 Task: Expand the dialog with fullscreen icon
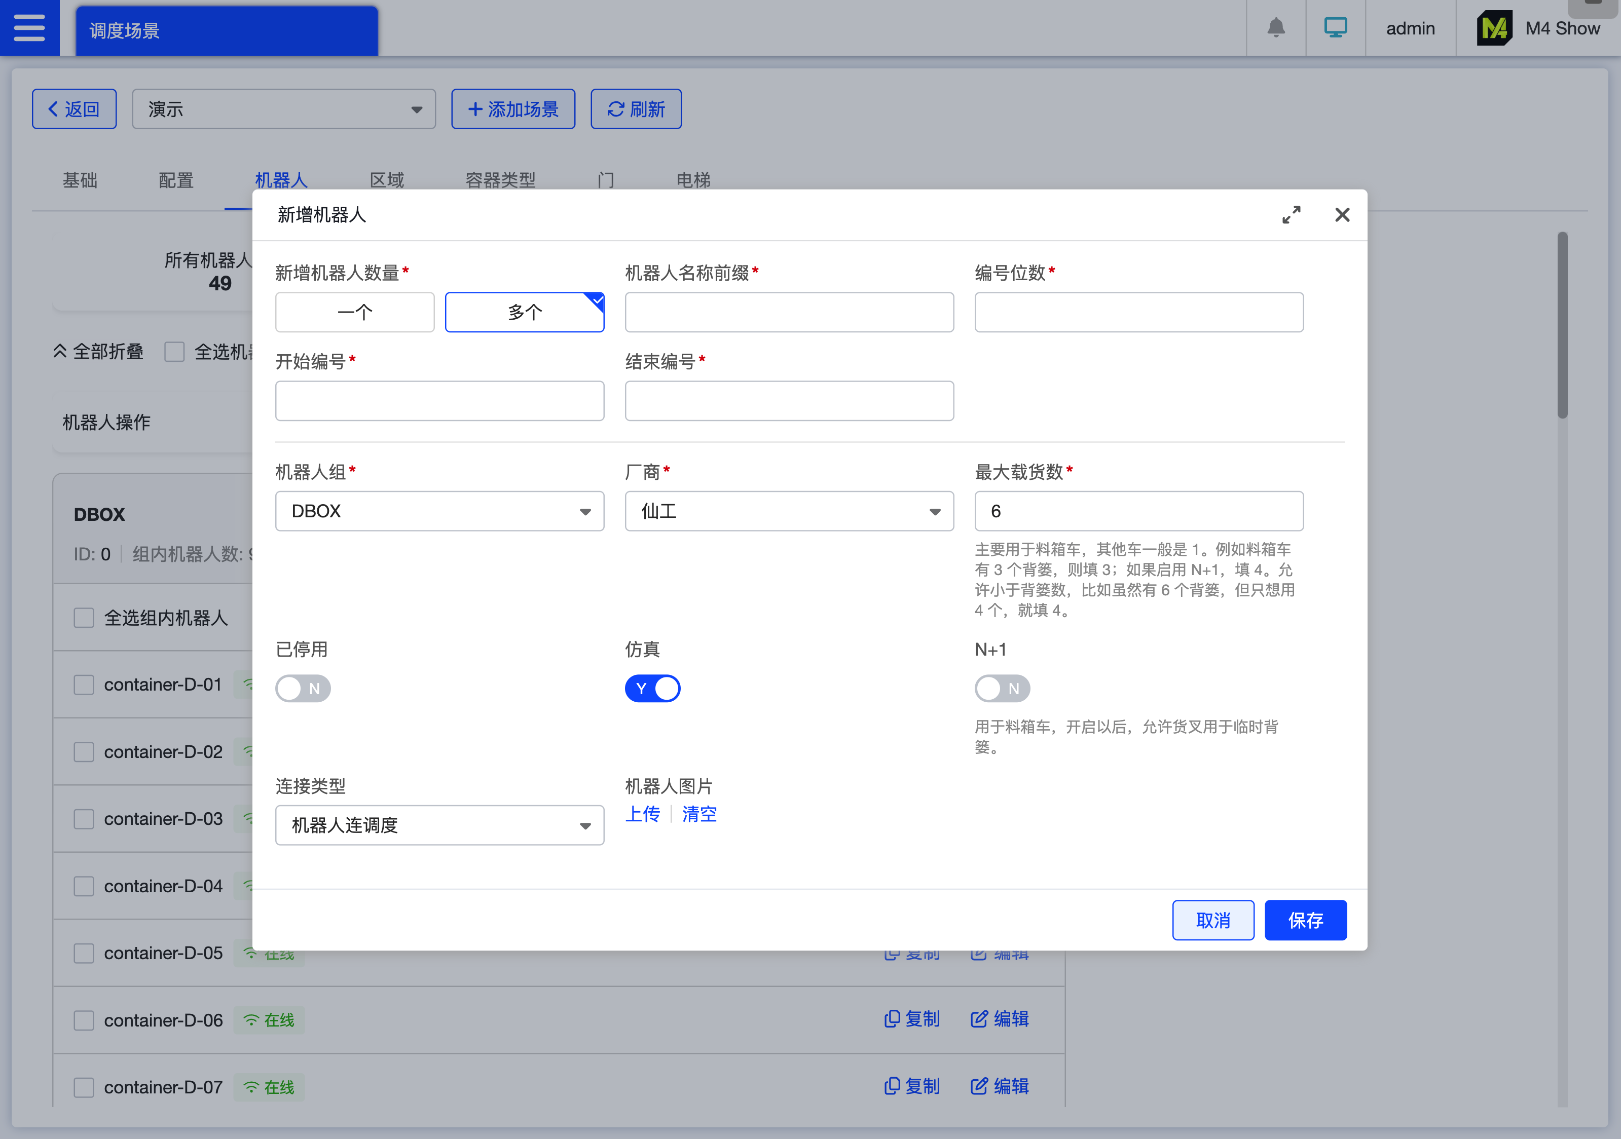click(x=1291, y=214)
